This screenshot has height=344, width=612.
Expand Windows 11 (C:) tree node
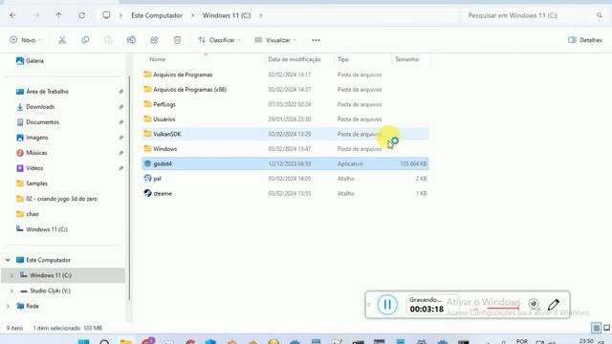coord(11,275)
